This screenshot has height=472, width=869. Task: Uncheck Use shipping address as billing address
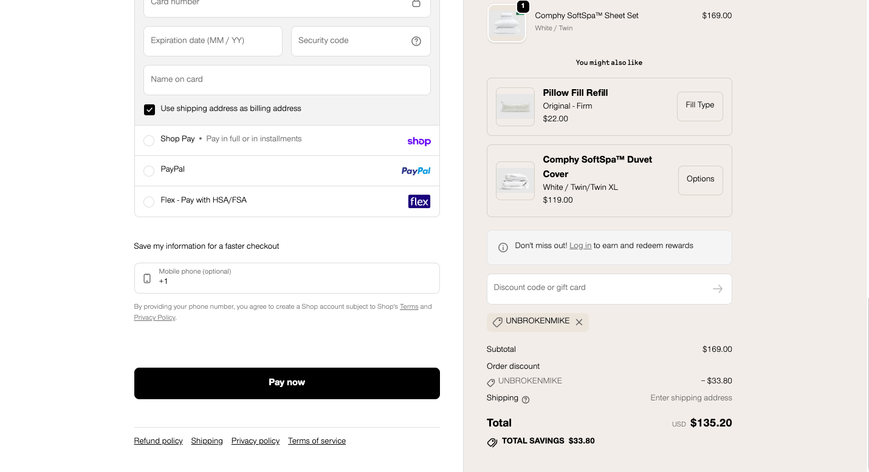149,109
